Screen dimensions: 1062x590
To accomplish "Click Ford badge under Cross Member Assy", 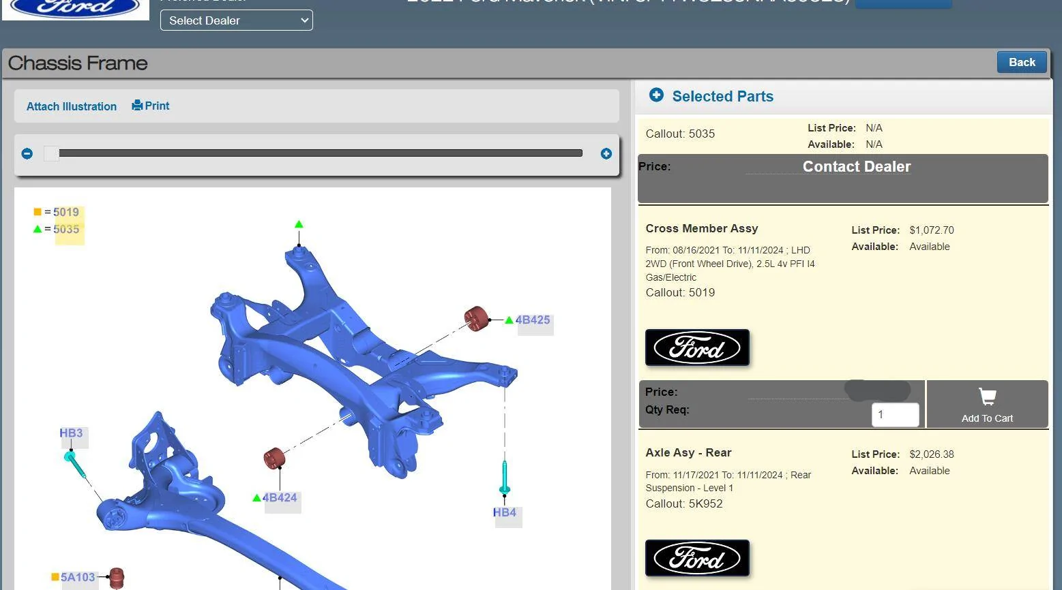I will (x=697, y=347).
